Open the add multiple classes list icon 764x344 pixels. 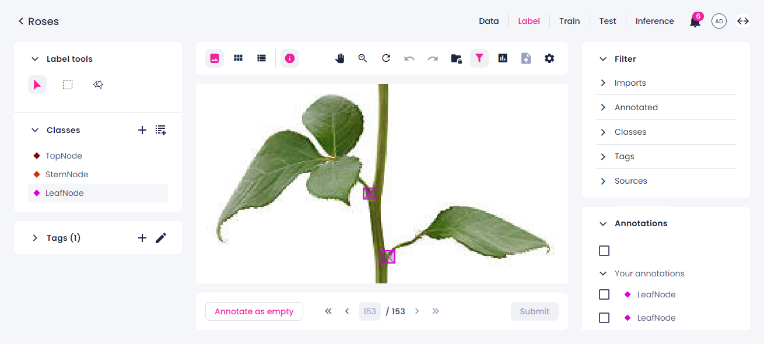tap(161, 130)
